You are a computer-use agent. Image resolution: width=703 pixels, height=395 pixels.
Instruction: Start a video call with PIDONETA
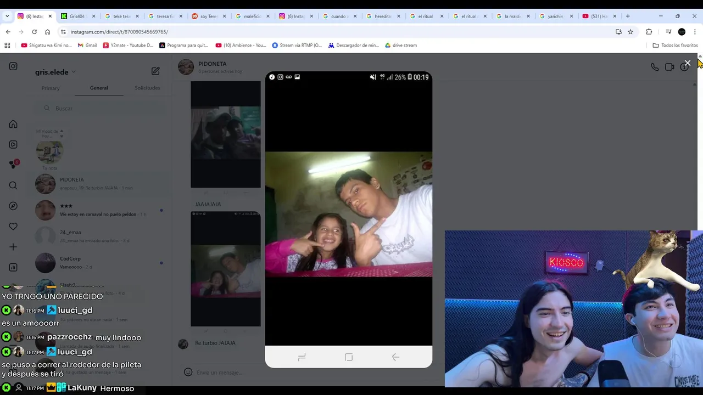point(669,67)
